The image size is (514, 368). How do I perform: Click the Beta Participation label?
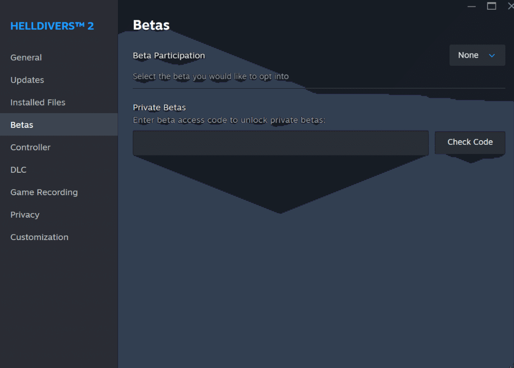pos(169,56)
